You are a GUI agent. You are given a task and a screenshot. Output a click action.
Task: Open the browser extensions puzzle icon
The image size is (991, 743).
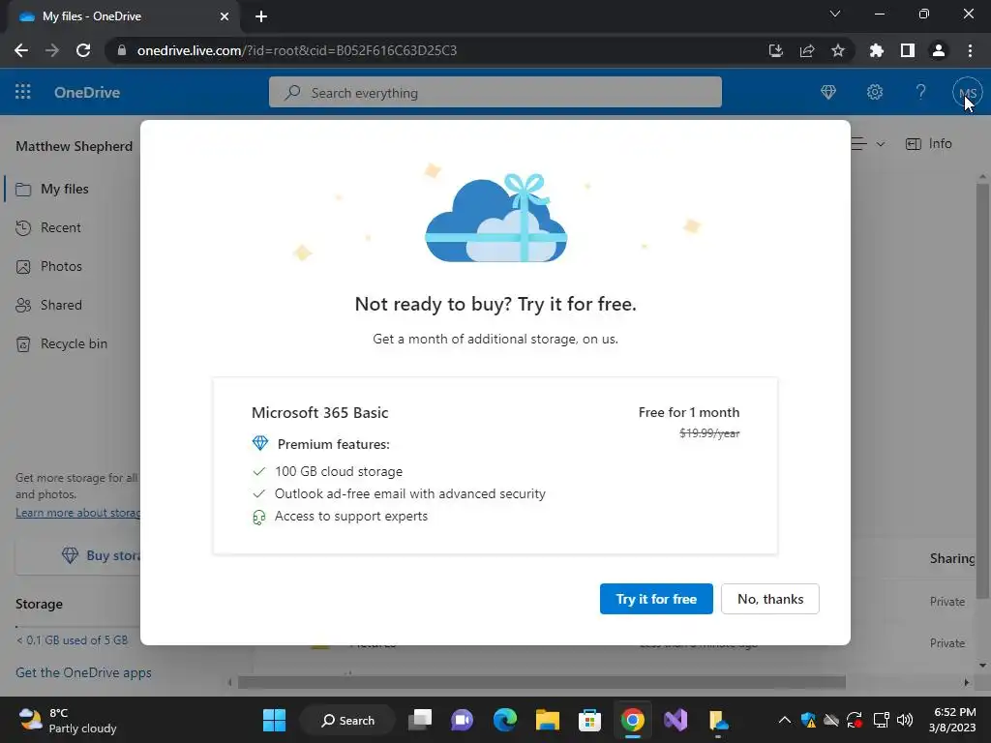coord(876,50)
